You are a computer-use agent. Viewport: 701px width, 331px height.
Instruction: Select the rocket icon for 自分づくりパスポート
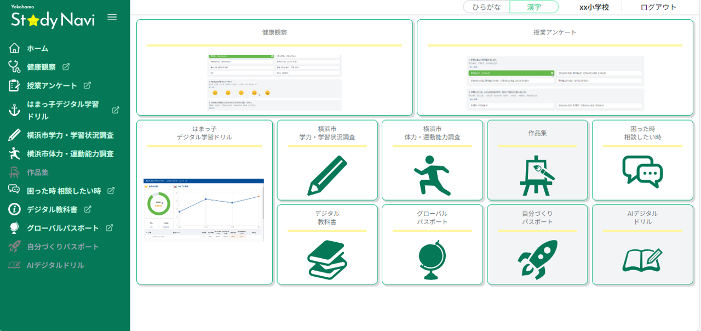(537, 260)
